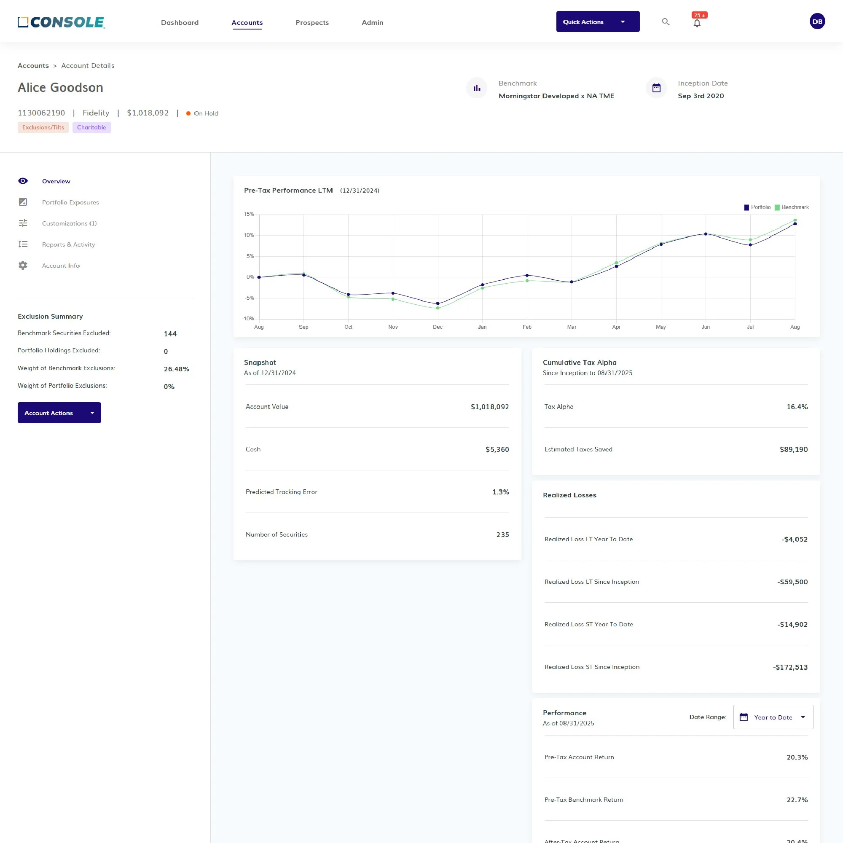Click the Overview eye icon
Screen dimensions: 843x843
[x=23, y=181]
